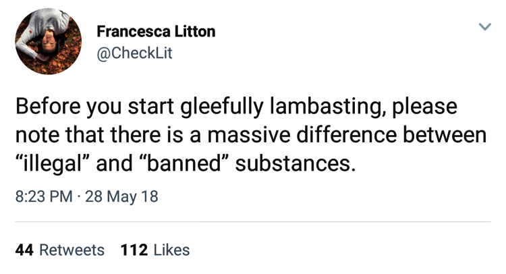Click the display name Francesca Litton

tap(156, 32)
